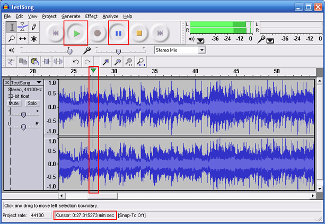Click the Zoom Out icon
The image size is (325, 224).
[x=118, y=62]
